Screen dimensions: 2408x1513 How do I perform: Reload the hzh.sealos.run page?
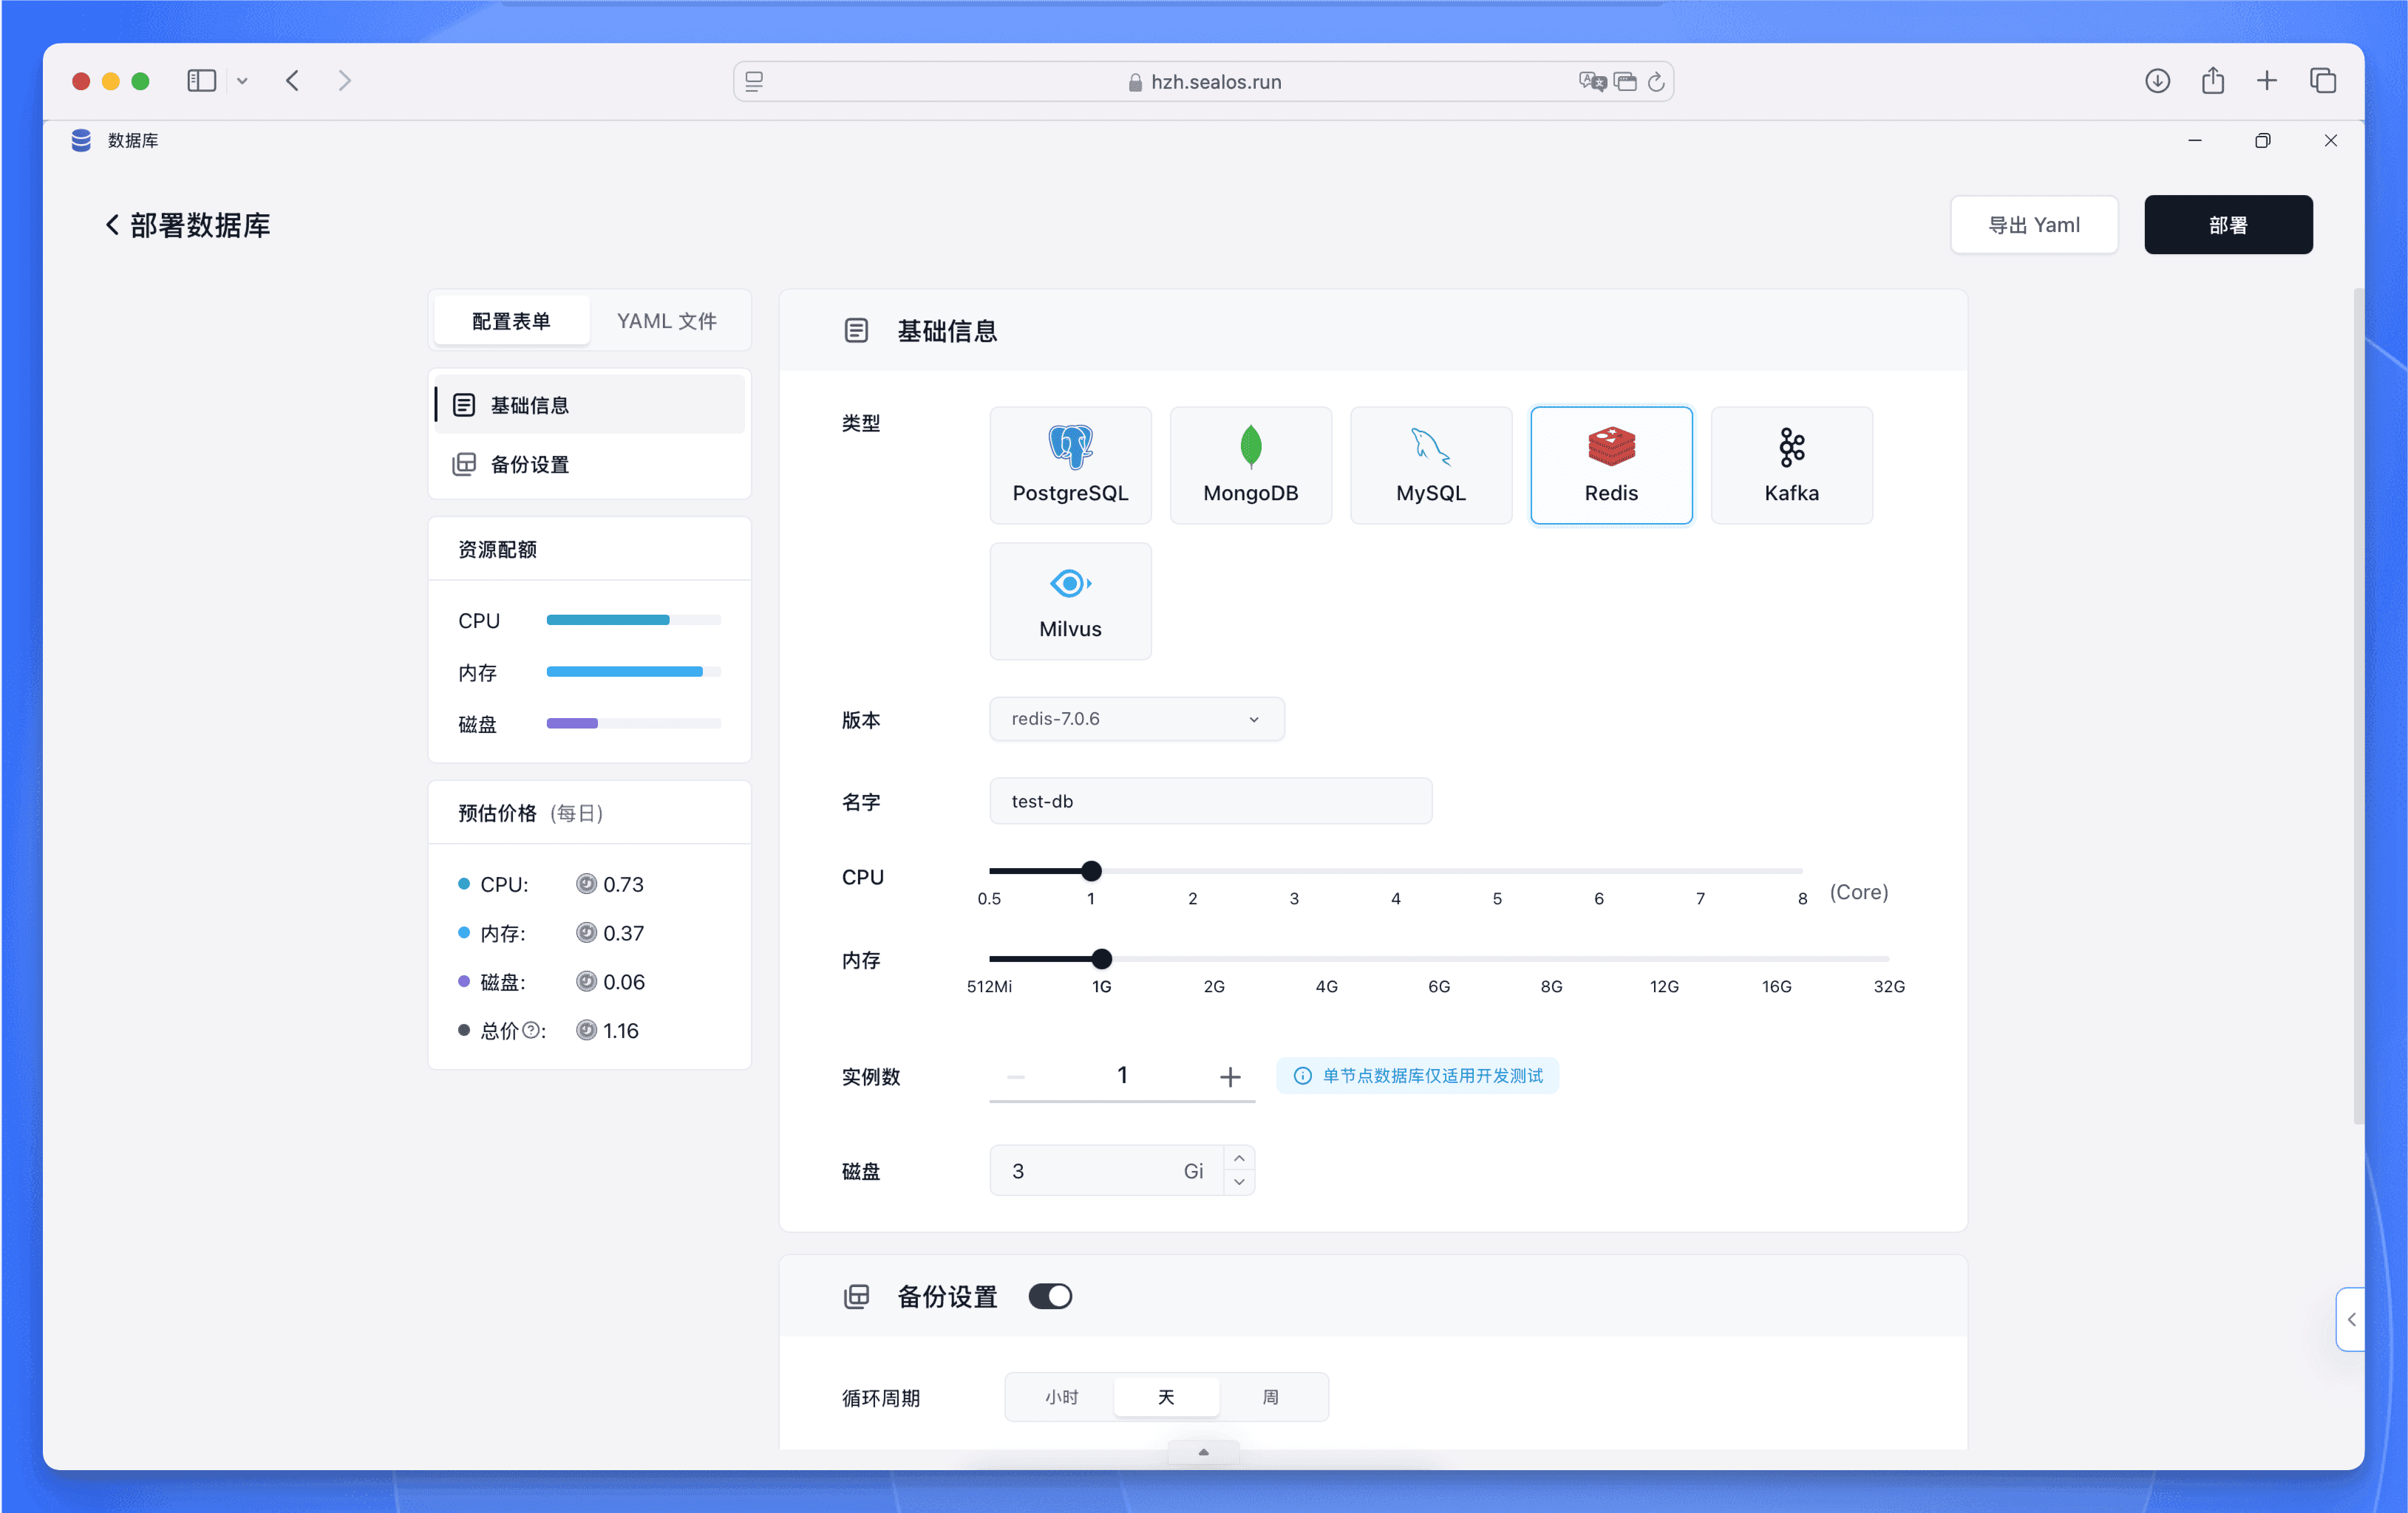coord(1656,81)
